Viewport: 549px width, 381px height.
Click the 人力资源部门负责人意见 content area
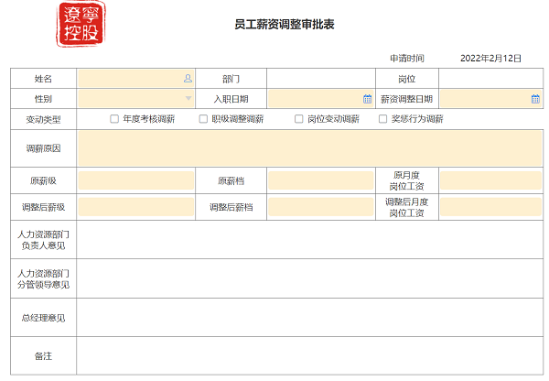pyautogui.click(x=310, y=240)
